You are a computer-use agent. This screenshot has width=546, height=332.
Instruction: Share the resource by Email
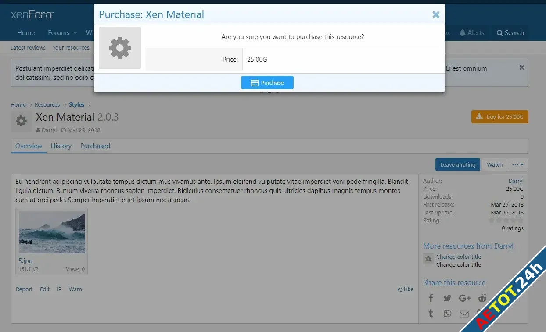click(x=464, y=313)
